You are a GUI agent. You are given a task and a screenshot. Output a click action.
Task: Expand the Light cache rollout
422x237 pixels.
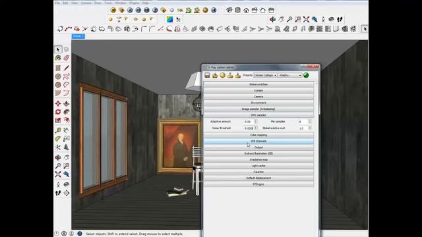pos(258,166)
